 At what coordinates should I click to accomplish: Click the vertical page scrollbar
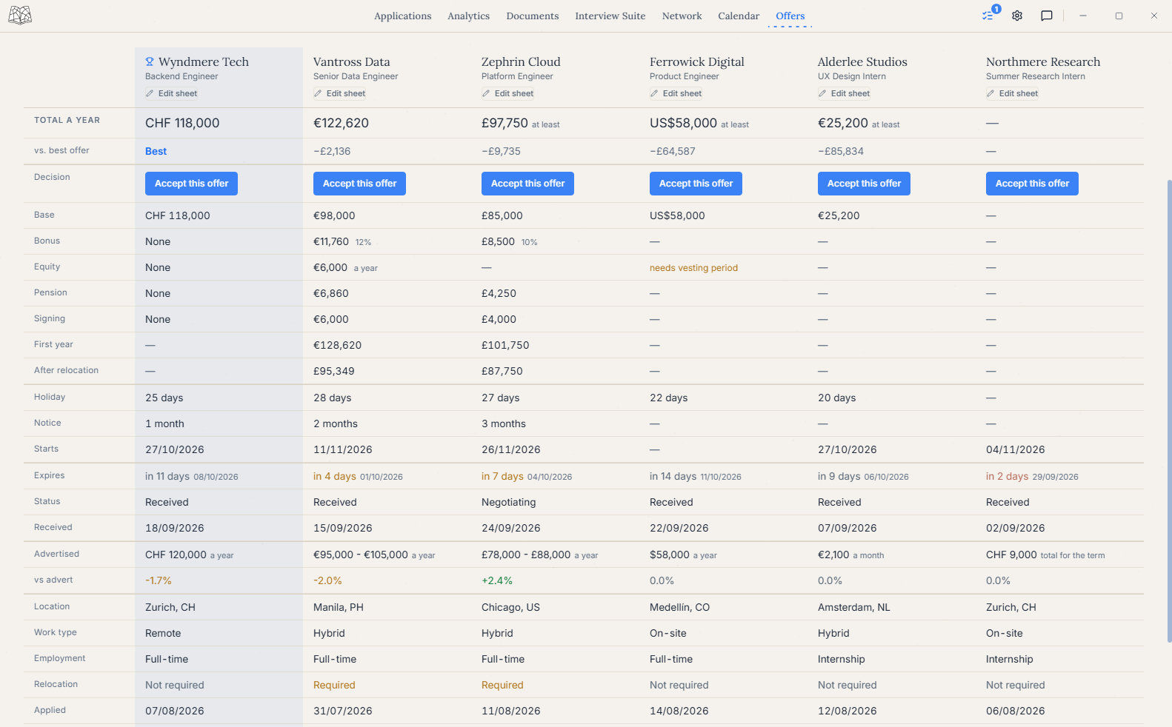(x=1168, y=411)
